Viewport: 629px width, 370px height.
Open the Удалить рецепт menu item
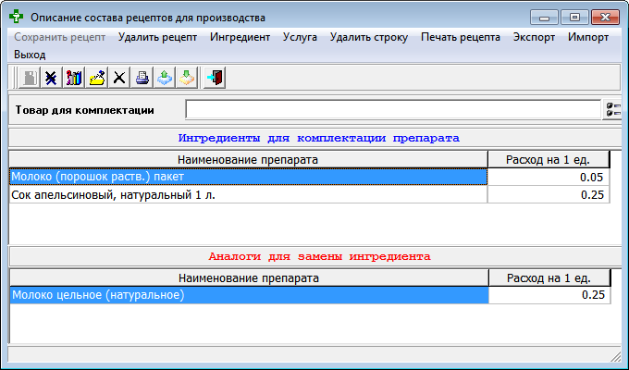pos(157,37)
